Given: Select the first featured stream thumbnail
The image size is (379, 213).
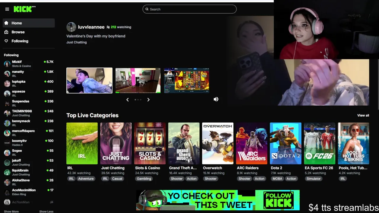Looking at the screenshot, I should coord(89,80).
